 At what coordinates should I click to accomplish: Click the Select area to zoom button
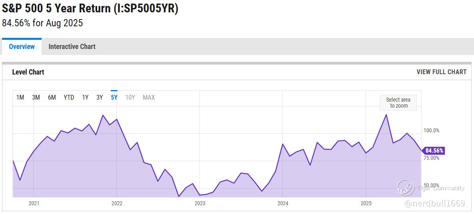pos(398,103)
